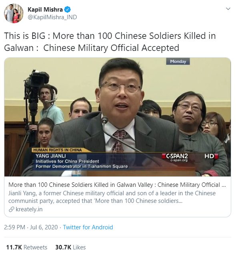Open the Yang Jianli C-SPAN preview image
The image size is (236, 253).
(x=118, y=117)
